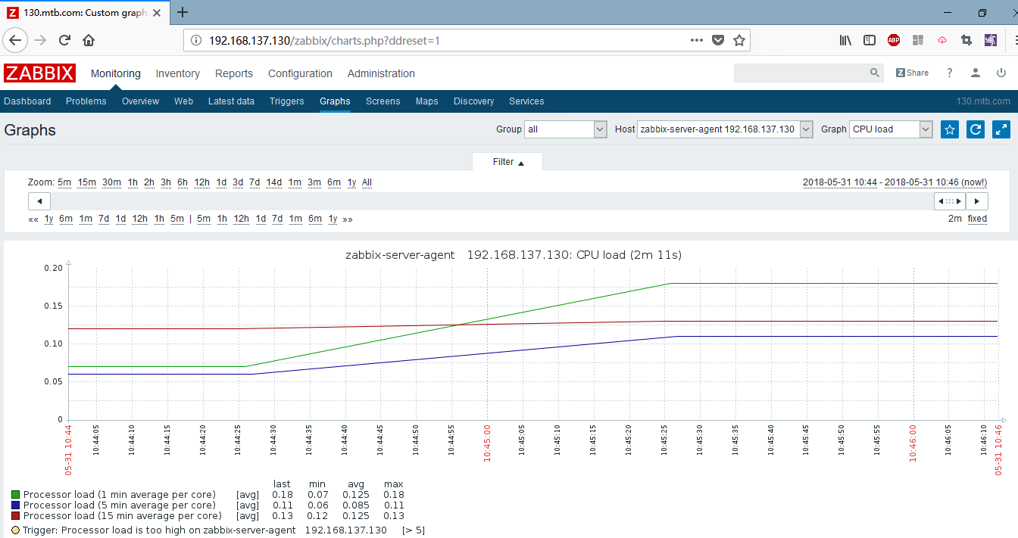The image size is (1018, 538).
Task: Add graph to favourites star button
Action: tap(949, 129)
